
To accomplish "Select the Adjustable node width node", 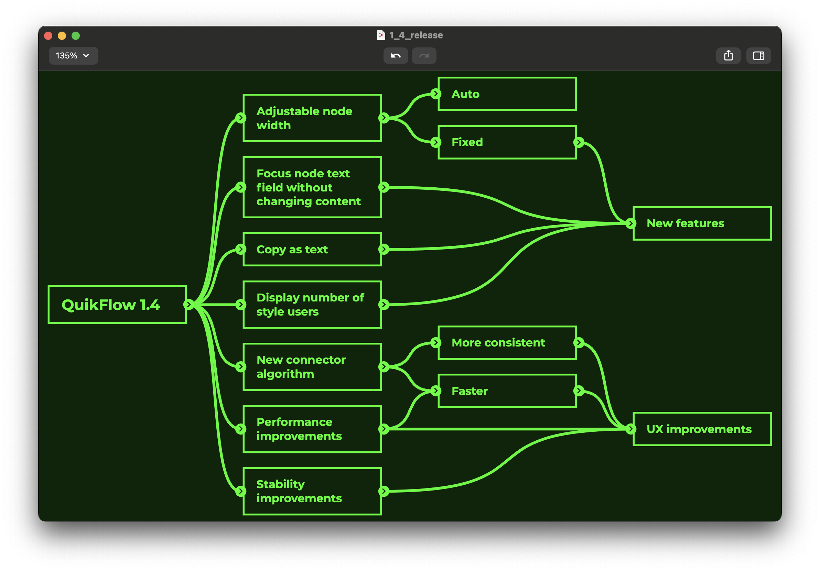I will click(312, 118).
